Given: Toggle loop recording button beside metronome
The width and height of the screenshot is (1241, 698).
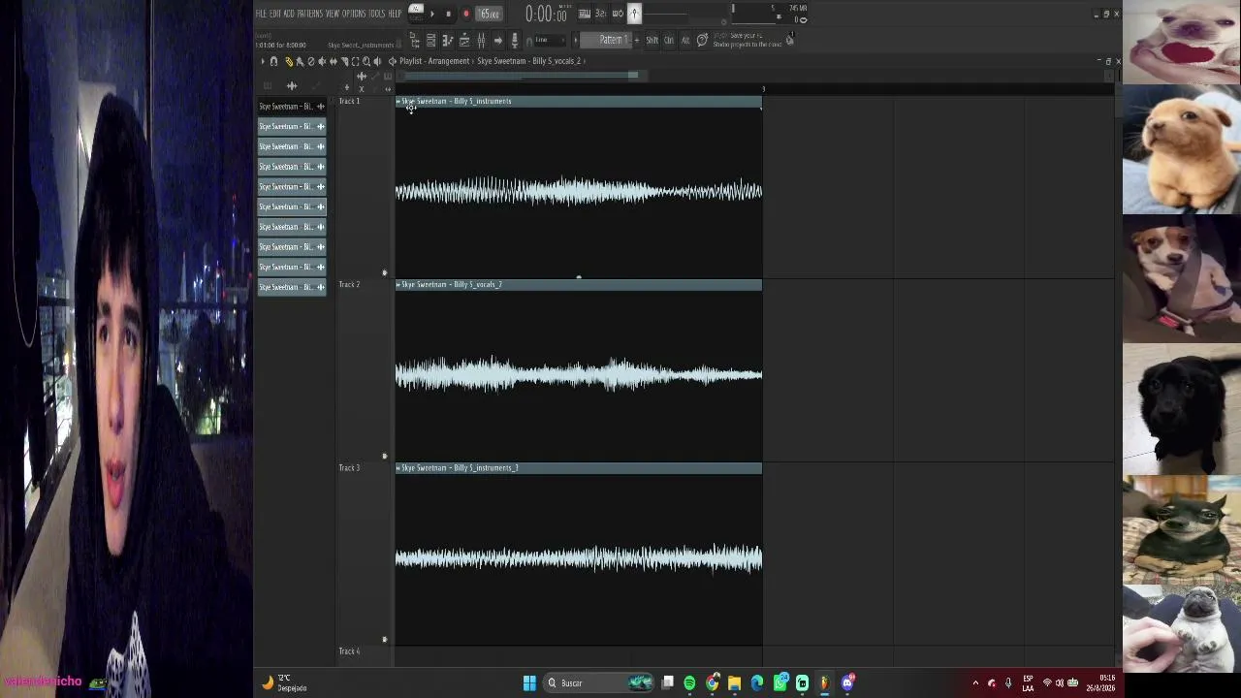Looking at the screenshot, I should tap(617, 14).
